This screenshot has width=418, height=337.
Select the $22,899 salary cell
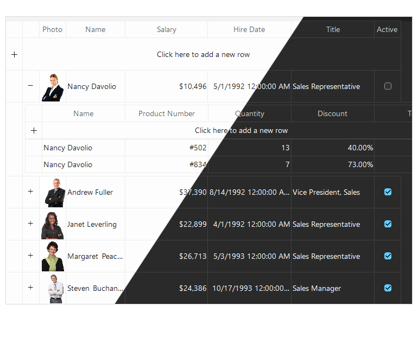point(167,224)
